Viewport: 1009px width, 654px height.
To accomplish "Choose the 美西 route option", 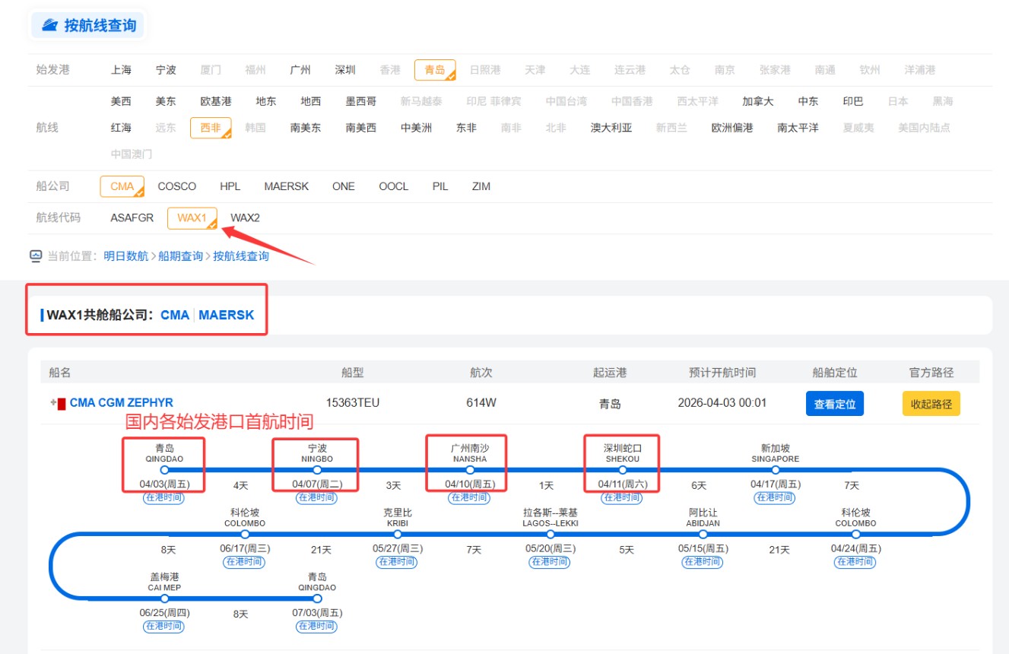I will 121,101.
